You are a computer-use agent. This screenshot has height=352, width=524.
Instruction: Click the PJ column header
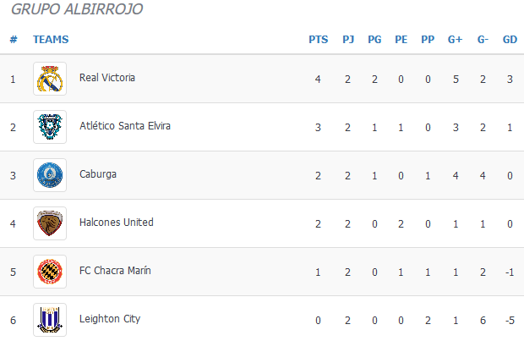point(348,40)
